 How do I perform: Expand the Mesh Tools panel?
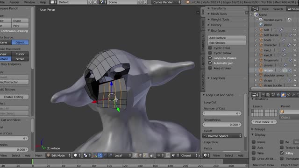[219, 14]
